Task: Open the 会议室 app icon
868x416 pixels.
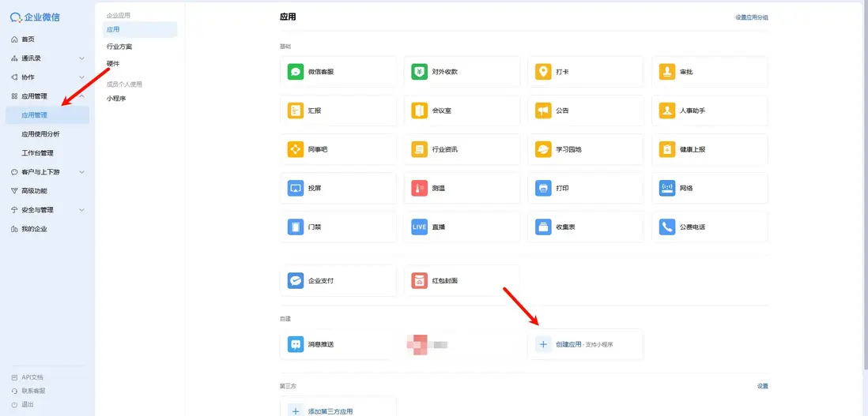Action: pyautogui.click(x=420, y=111)
